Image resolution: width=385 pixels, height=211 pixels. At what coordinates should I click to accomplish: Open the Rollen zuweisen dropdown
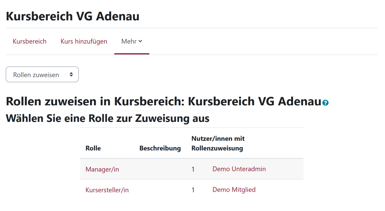tap(42, 75)
